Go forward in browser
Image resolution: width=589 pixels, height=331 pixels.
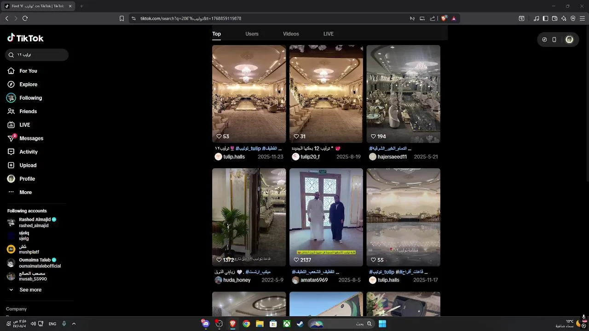[16, 18]
